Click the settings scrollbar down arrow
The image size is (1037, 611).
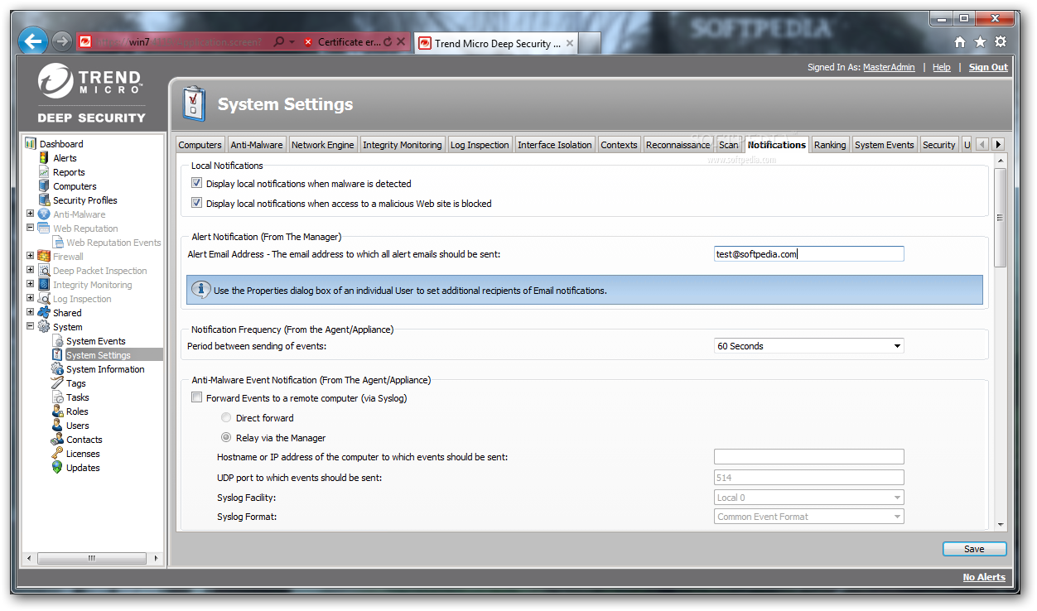point(1000,524)
